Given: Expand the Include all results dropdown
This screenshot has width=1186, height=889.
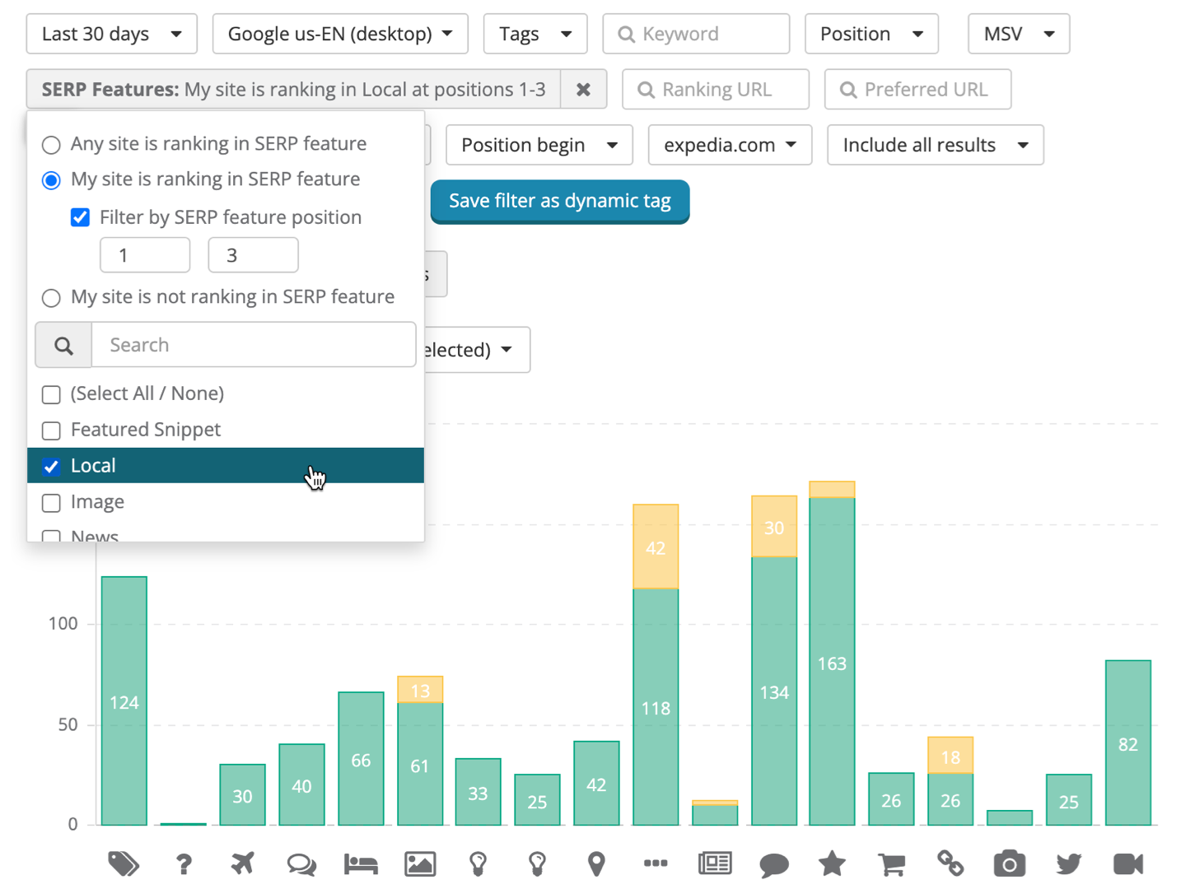Looking at the screenshot, I should click(x=936, y=145).
